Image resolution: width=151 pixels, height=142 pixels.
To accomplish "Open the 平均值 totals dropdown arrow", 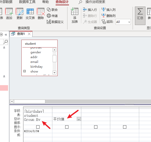I will [x=79, y=119].
